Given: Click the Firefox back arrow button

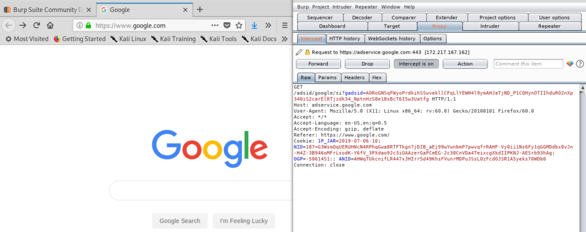Looking at the screenshot, I should 9,25.
